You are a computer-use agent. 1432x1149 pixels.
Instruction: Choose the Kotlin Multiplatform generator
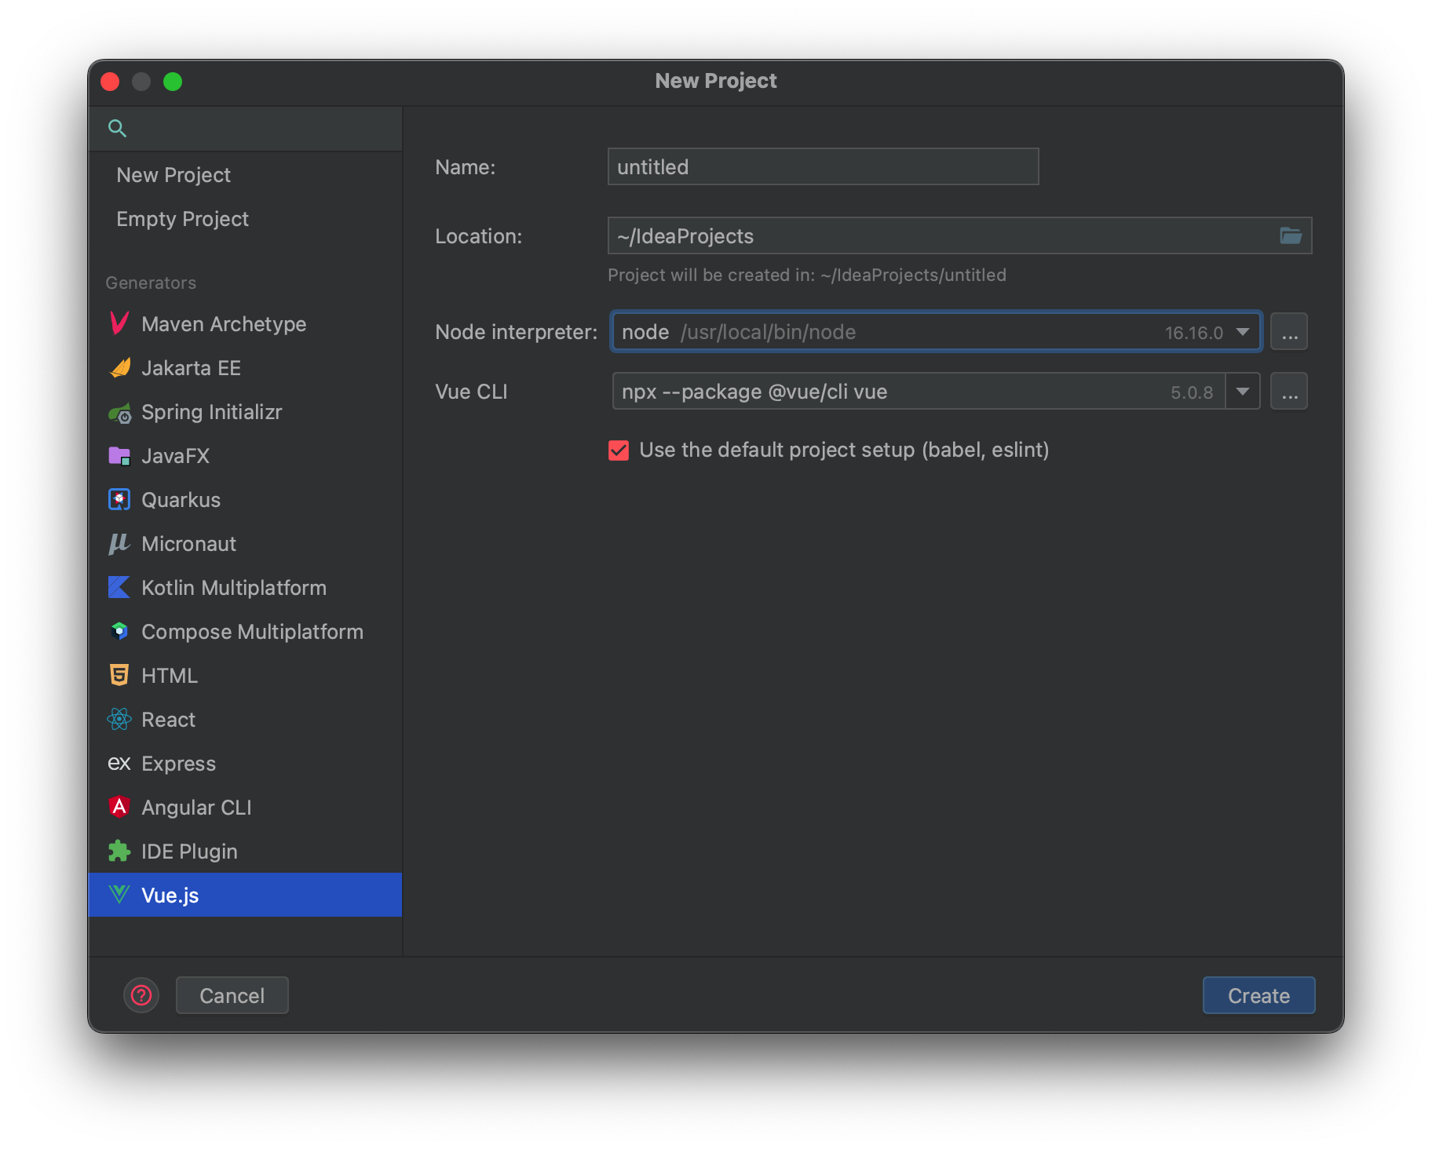[245, 588]
